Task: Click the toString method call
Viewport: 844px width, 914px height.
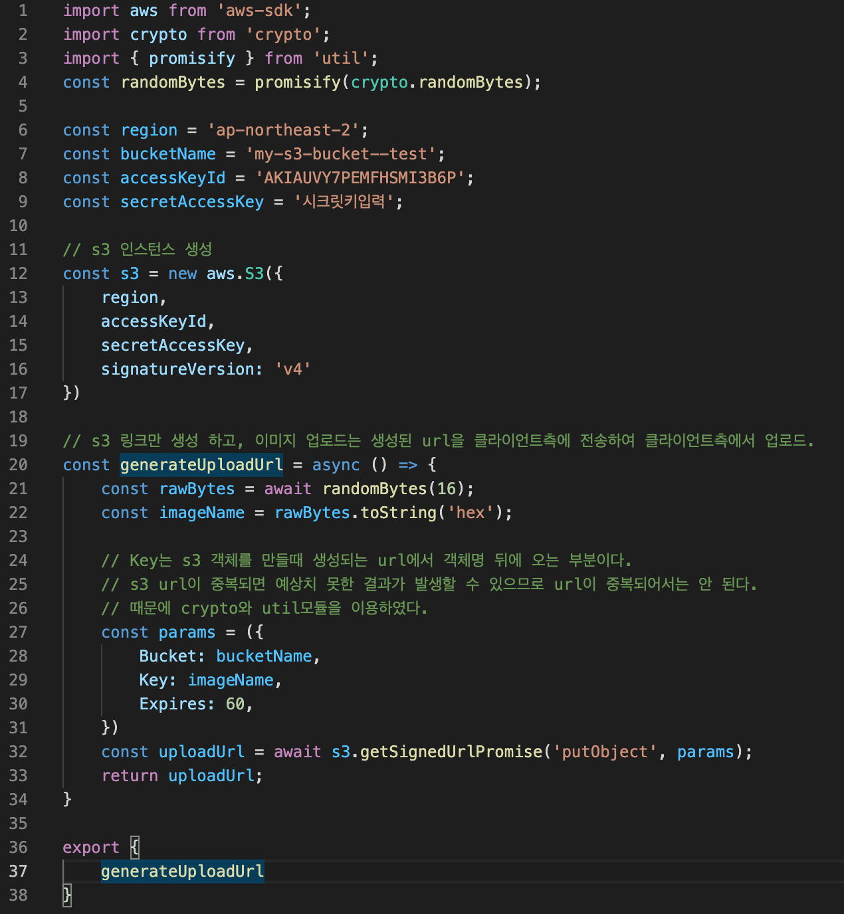Action: click(399, 513)
